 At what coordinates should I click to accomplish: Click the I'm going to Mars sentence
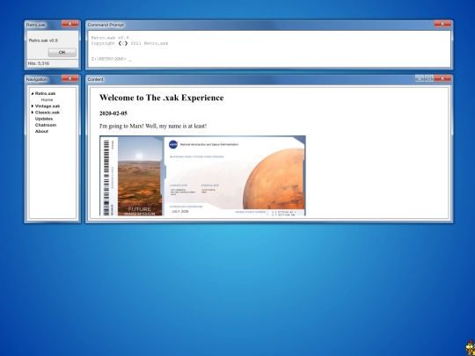click(x=153, y=126)
